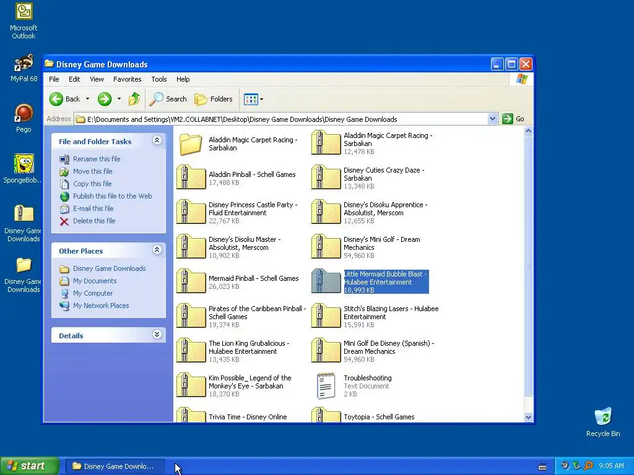Viewport: 634px width, 475px height.
Task: Select Aladdin Magic Carpet Racing 12,478 KB zip icon
Action: coord(326,143)
